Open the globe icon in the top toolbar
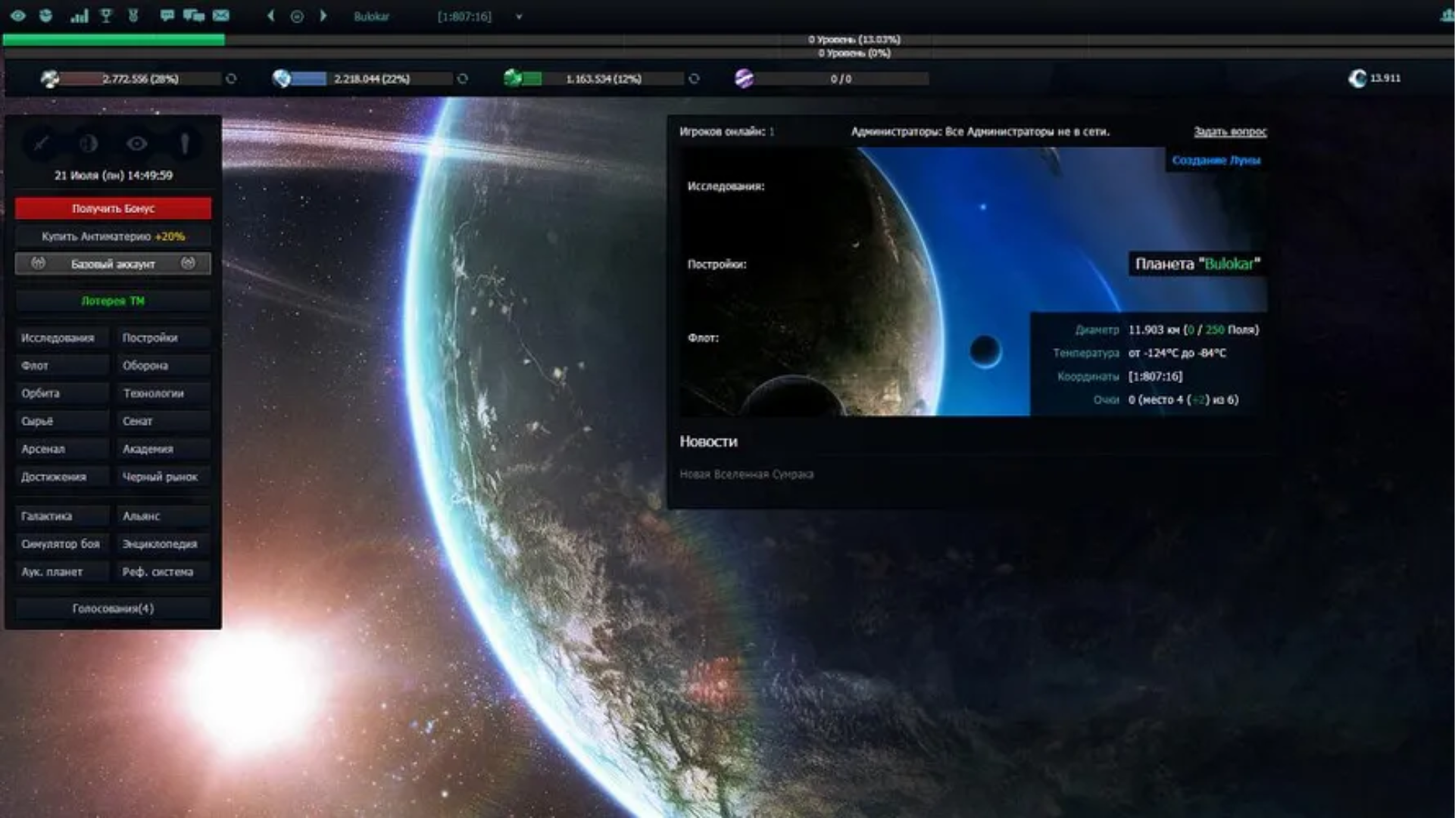This screenshot has height=818, width=1455. (x=46, y=15)
